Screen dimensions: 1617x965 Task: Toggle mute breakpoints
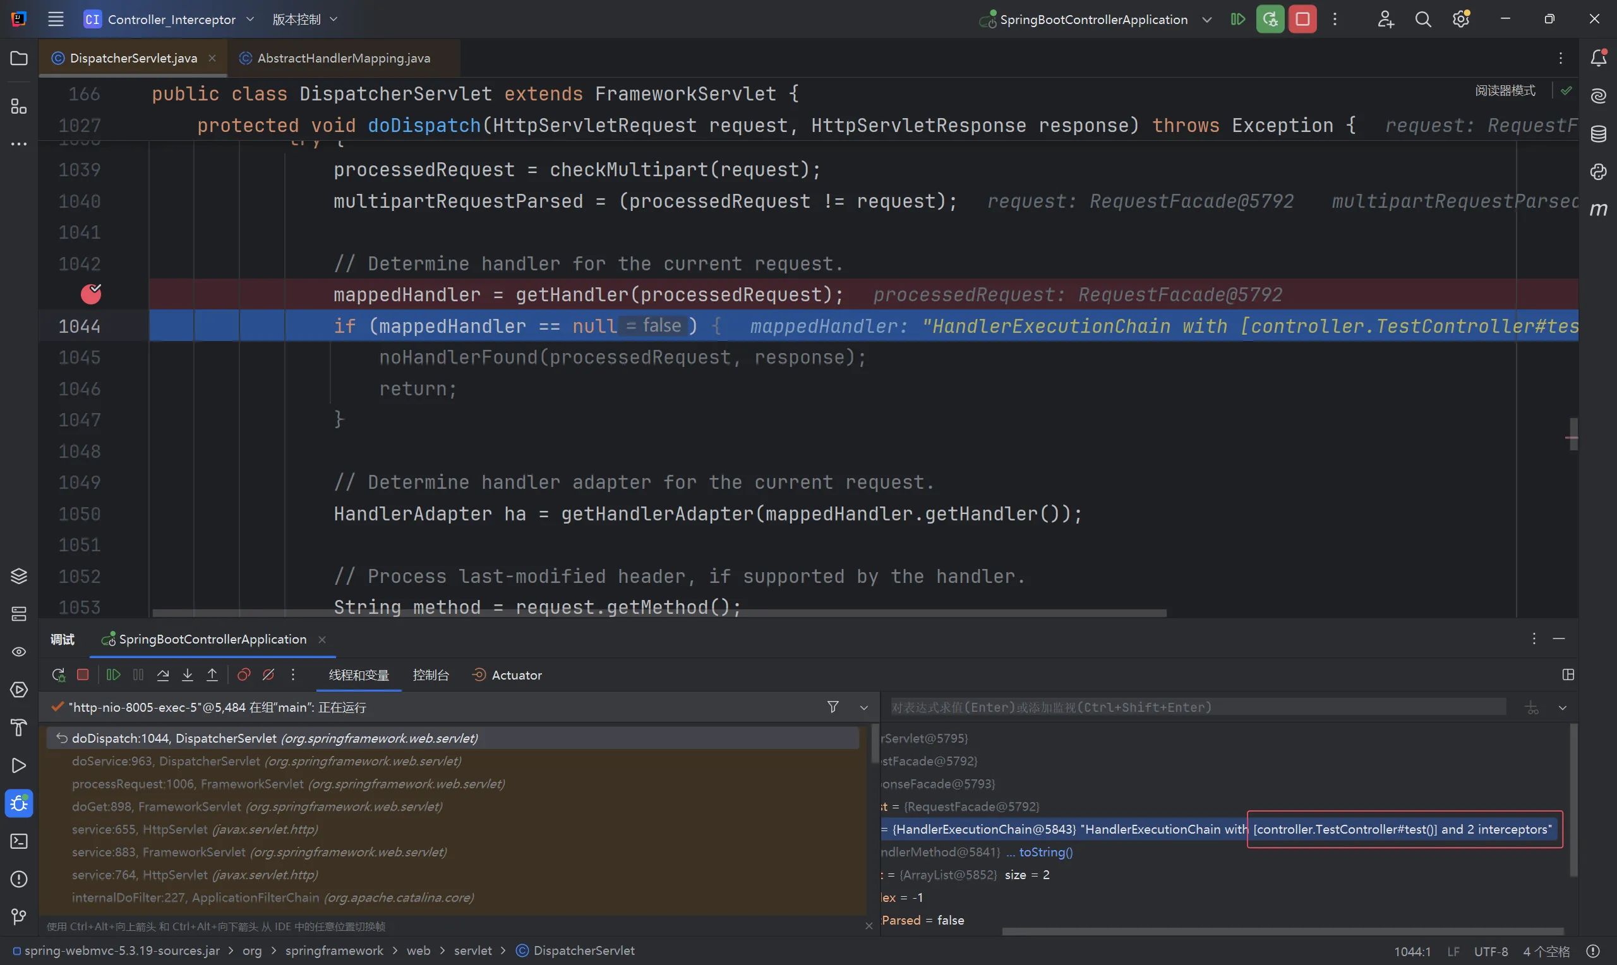pos(268,675)
